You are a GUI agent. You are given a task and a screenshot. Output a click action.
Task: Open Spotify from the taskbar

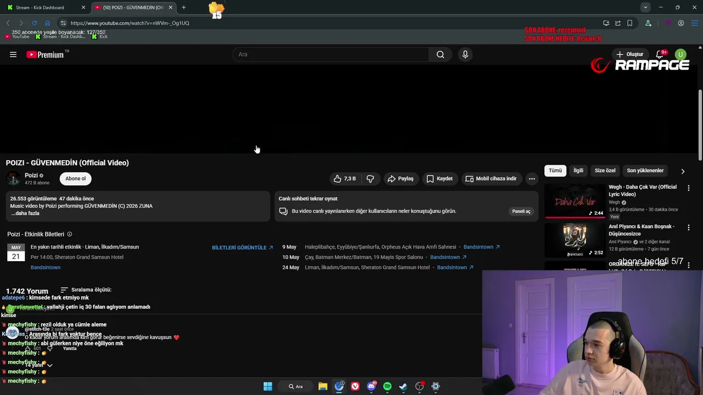click(387, 386)
